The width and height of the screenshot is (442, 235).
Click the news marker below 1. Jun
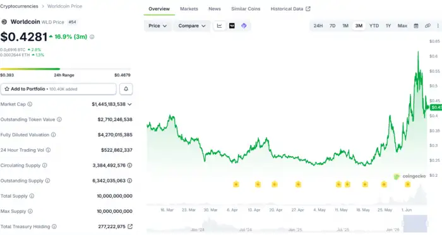pyautogui.click(x=408, y=184)
